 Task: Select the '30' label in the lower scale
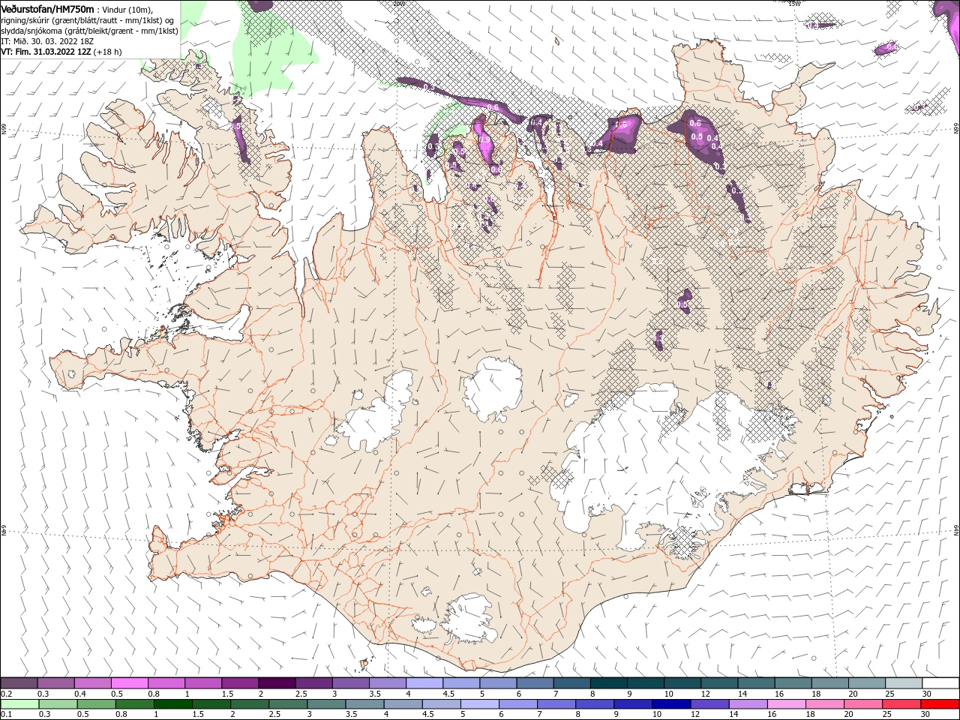coord(925,714)
